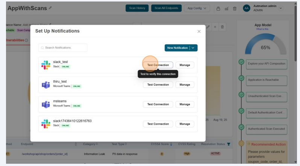Click the lock icon in top header
Image resolution: width=300 pixels, height=166 pixels.
click(218, 8)
